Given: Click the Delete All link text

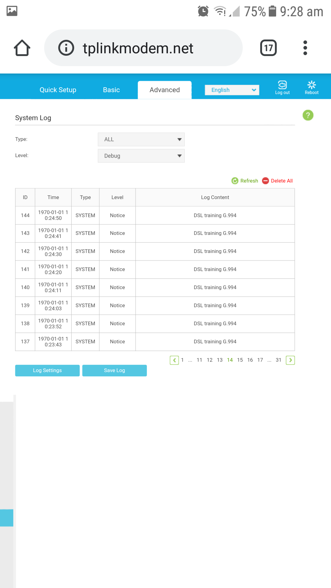Looking at the screenshot, I should pos(282,181).
